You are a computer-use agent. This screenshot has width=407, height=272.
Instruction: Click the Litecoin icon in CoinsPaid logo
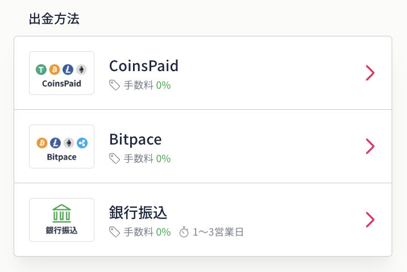tap(68, 69)
